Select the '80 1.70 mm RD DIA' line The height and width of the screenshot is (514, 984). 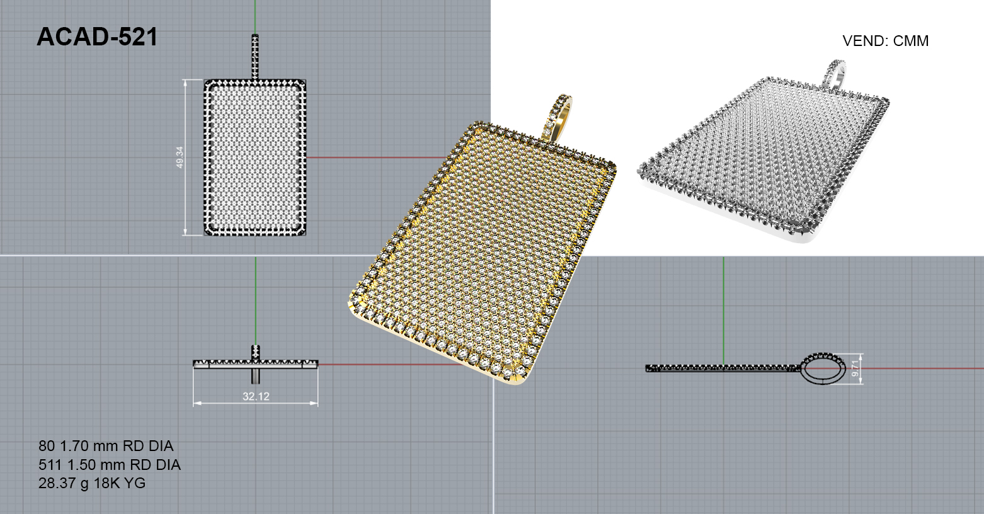tap(106, 446)
